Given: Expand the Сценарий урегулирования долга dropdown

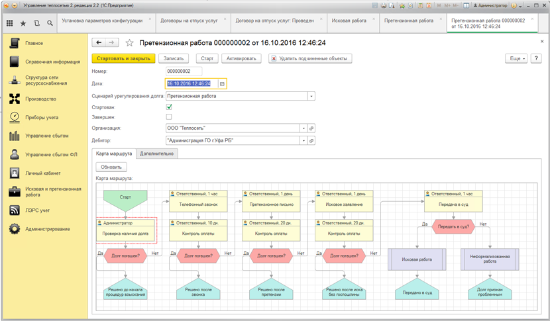Looking at the screenshot, I should (311, 96).
